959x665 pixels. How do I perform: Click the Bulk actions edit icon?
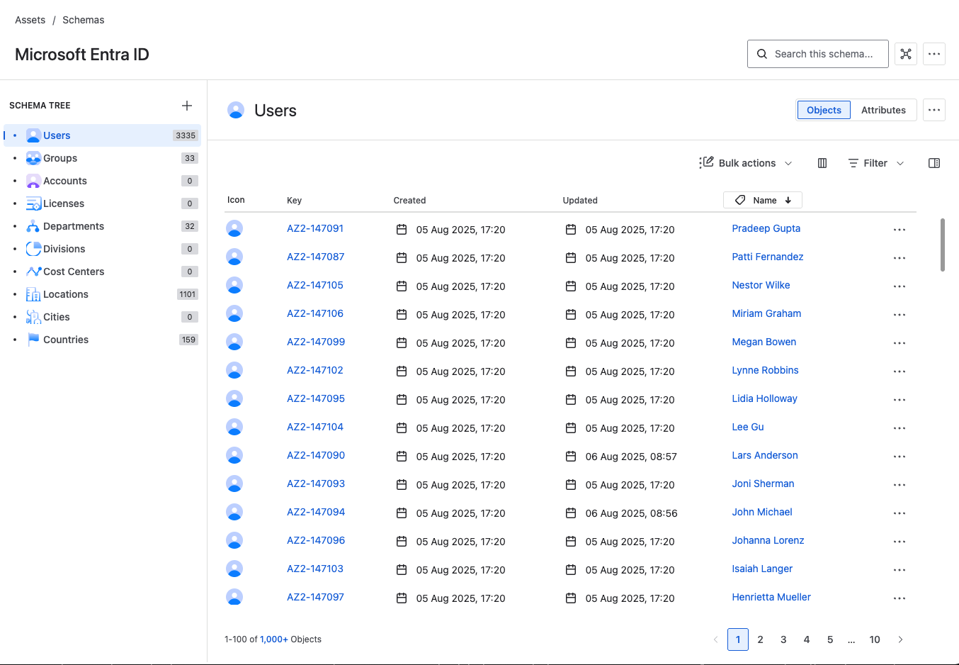point(706,162)
